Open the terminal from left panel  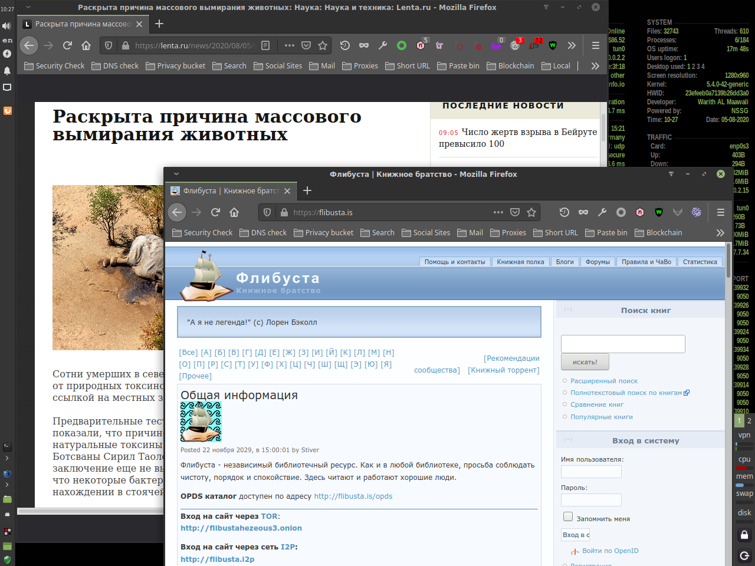tap(7, 447)
